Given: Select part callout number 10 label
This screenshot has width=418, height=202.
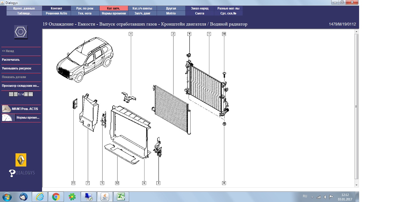Looking at the screenshot, I should [224, 34].
